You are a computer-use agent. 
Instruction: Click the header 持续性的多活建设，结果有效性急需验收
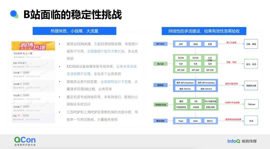[204, 31]
